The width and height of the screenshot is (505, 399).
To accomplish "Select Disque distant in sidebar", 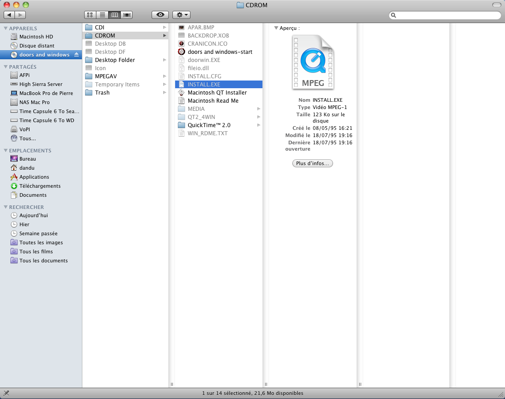I will (41, 46).
